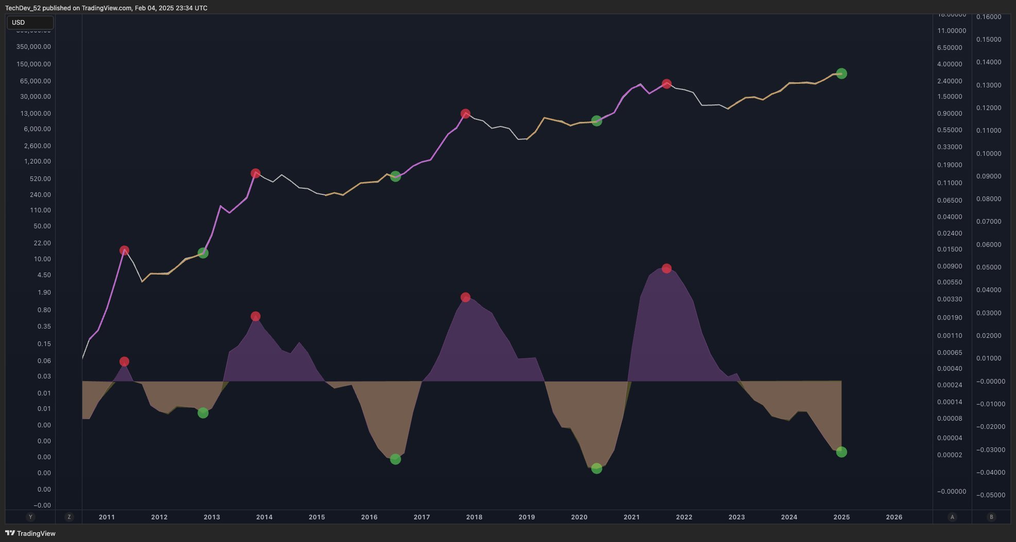Click the 2022 label on time axis

pyautogui.click(x=684, y=517)
